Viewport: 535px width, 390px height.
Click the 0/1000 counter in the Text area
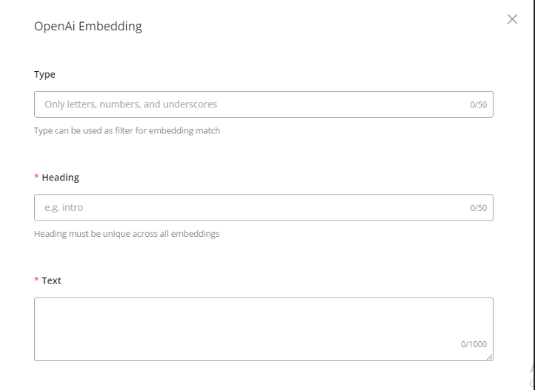point(474,344)
